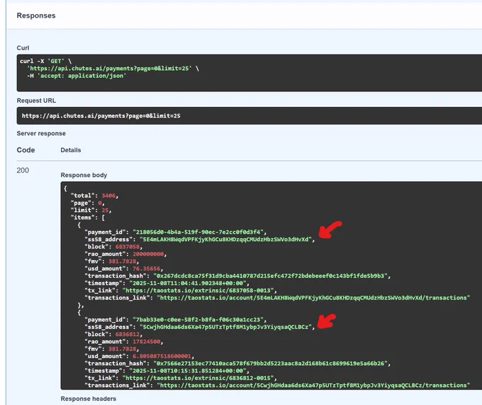Click the Responses section header

click(x=36, y=15)
